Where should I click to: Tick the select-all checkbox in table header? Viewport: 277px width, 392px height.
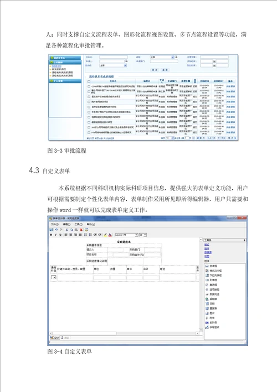pos(89,81)
